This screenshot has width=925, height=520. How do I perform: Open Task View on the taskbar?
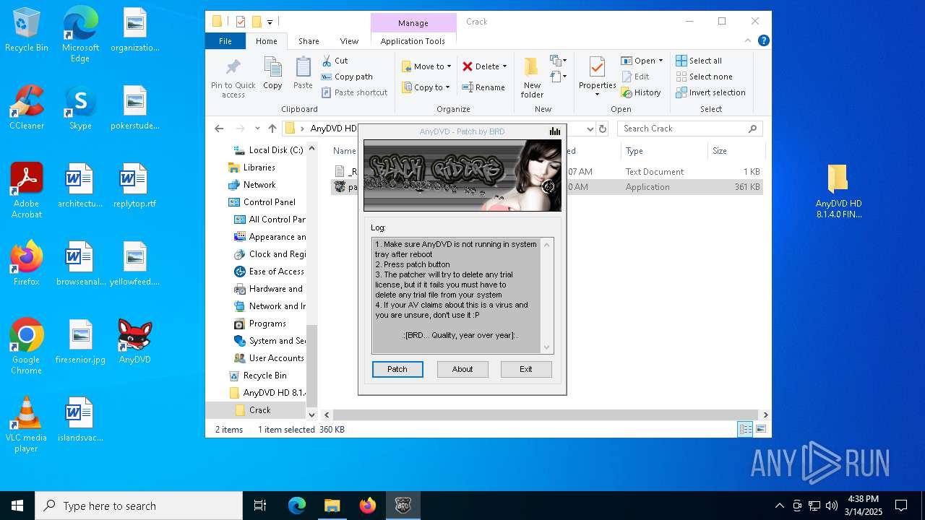tap(260, 506)
